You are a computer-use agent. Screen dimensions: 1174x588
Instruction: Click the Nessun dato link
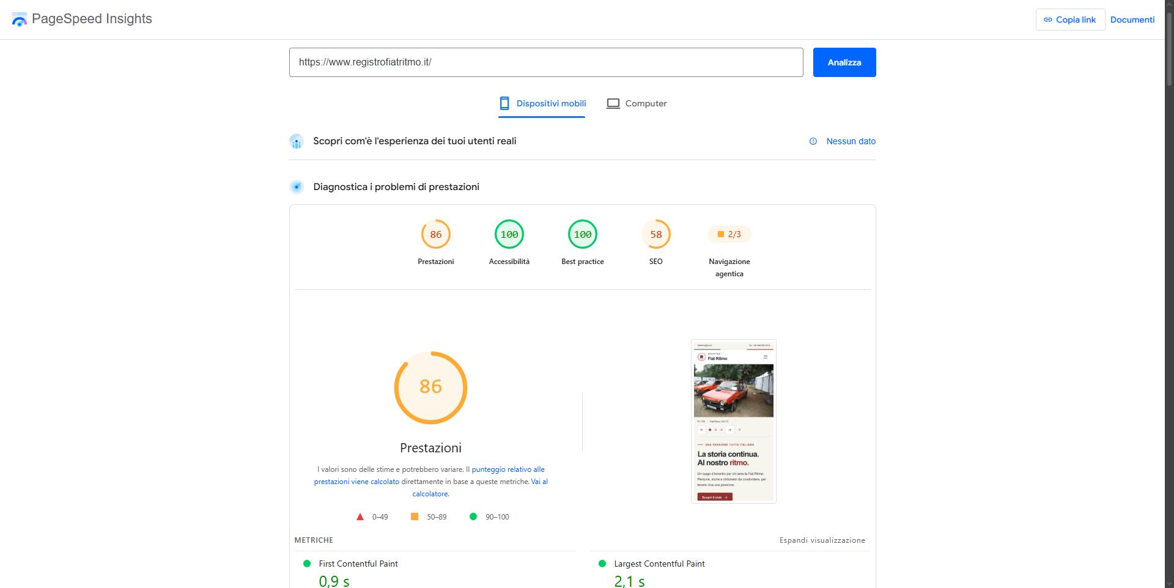click(851, 141)
